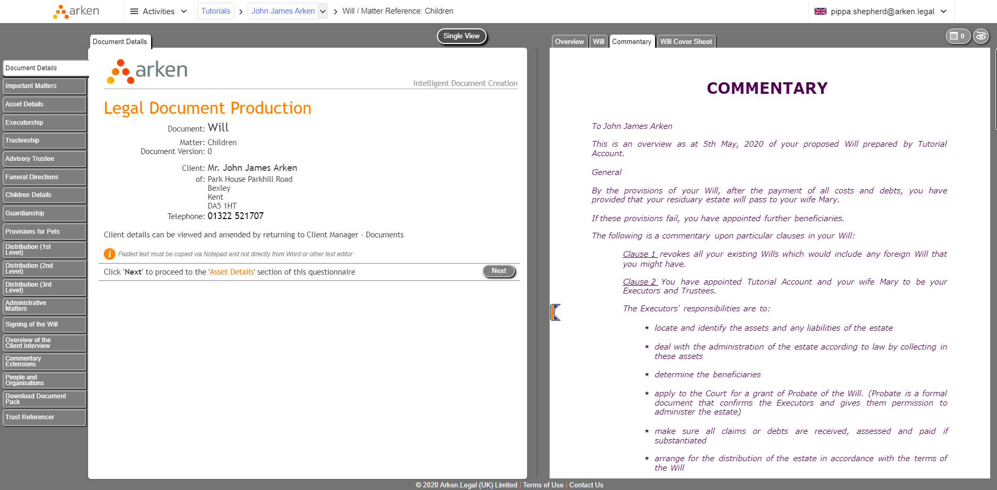Select the Document Details tab above the form

click(120, 42)
